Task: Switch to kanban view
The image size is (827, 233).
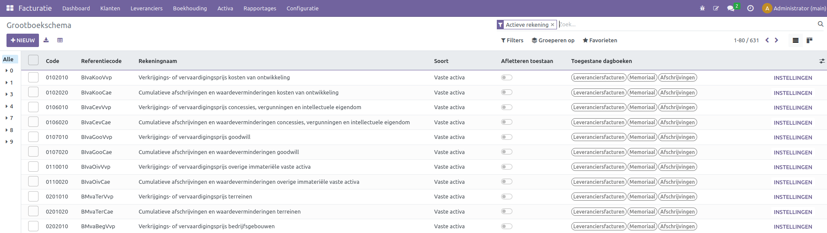Action: (809, 40)
